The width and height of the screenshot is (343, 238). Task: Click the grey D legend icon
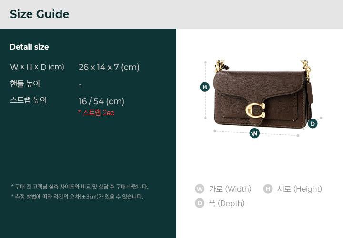pyautogui.click(x=200, y=203)
